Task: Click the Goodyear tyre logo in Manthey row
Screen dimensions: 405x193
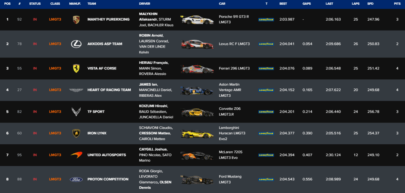Action: [266, 19]
